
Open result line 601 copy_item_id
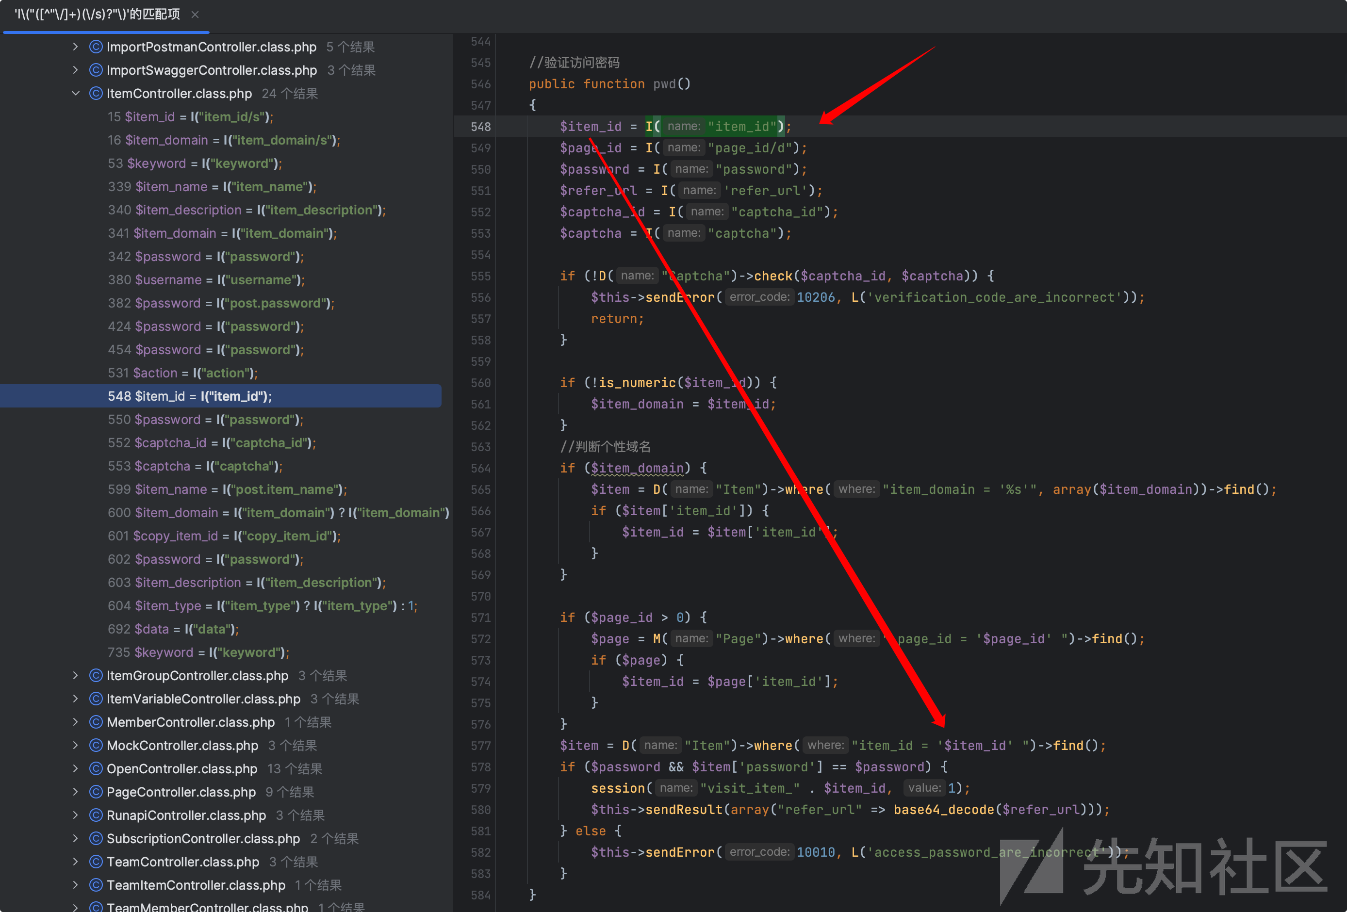point(224,536)
